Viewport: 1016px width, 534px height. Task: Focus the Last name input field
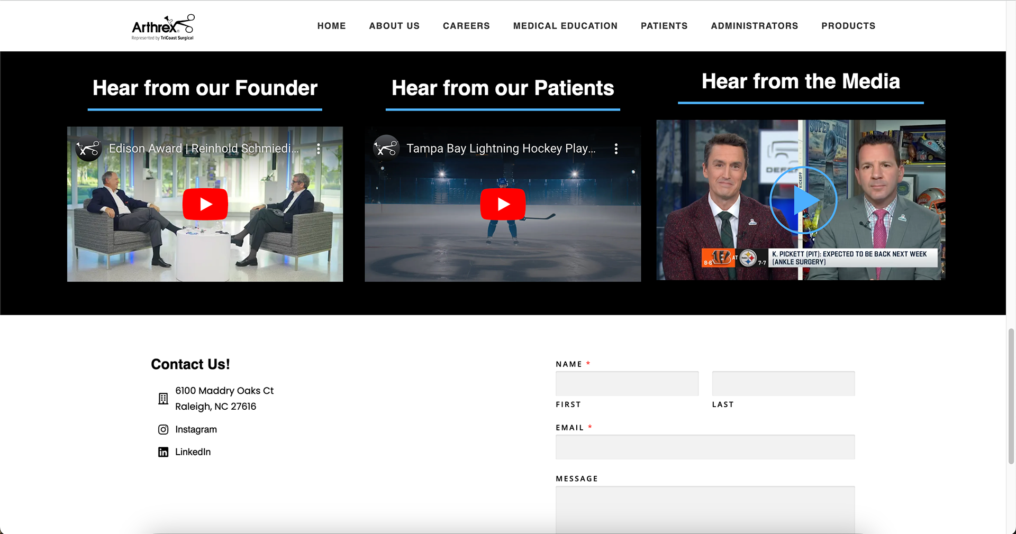[783, 383]
